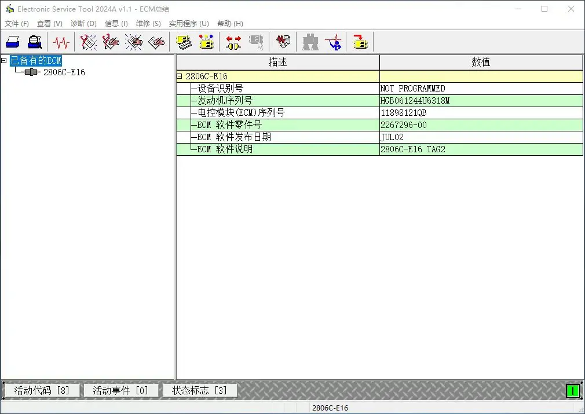This screenshot has width=585, height=414.
Task: Select the ECM 软件发布日期 row
Action: pos(379,137)
